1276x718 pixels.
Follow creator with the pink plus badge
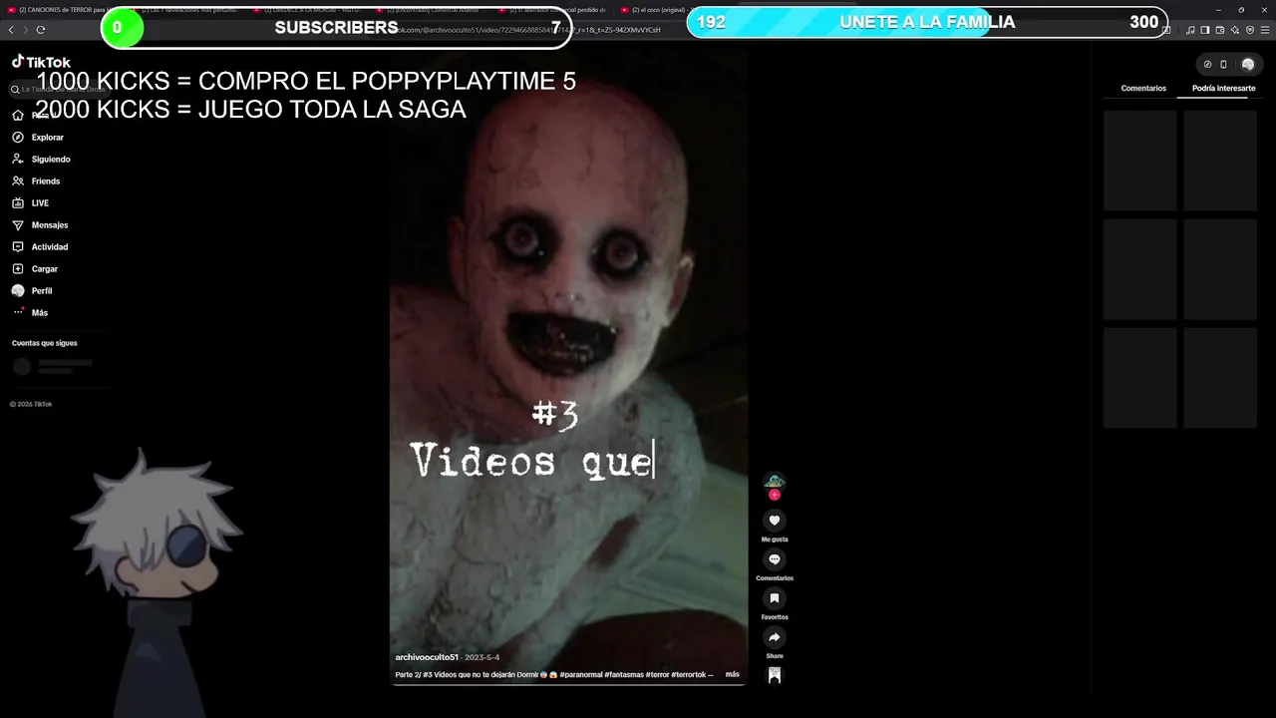[775, 495]
